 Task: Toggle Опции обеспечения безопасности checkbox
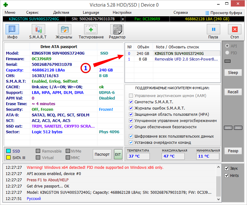[131, 127]
